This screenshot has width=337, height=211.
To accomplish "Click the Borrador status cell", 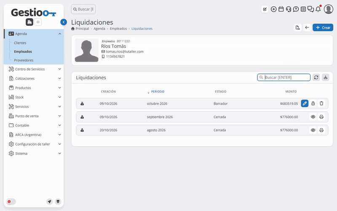I will pos(220,103).
